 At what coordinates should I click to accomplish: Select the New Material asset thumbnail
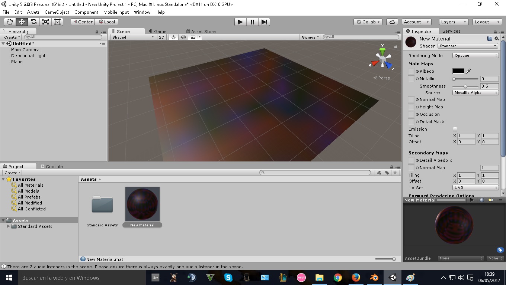click(x=142, y=204)
